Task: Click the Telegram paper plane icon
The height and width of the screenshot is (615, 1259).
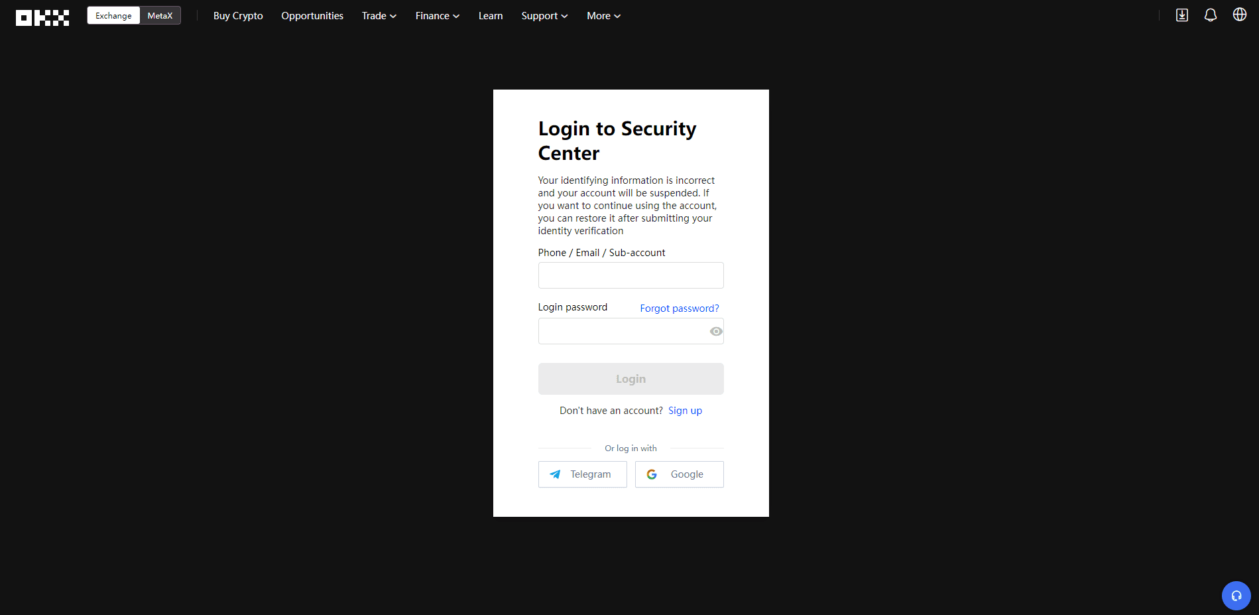Action: click(x=555, y=474)
